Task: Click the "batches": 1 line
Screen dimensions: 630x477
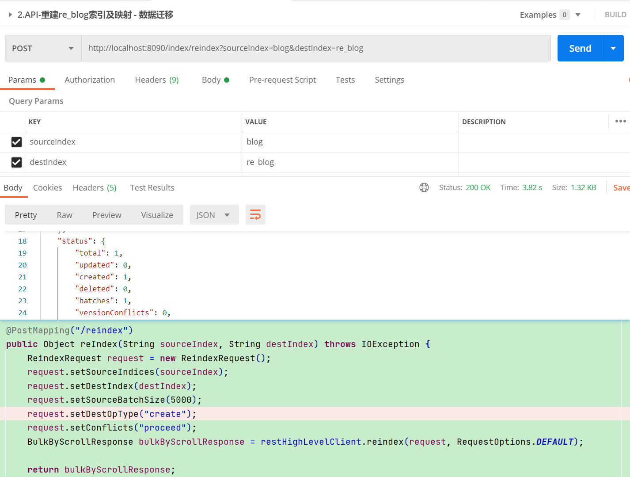Action: [103, 301]
